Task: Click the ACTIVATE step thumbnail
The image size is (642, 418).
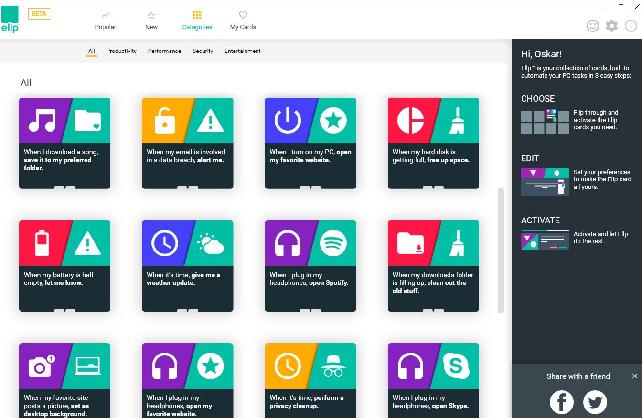Action: (x=545, y=240)
